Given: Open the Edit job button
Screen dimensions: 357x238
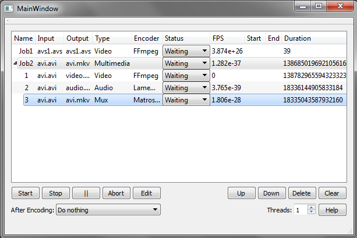Looking at the screenshot, I should (146, 193).
